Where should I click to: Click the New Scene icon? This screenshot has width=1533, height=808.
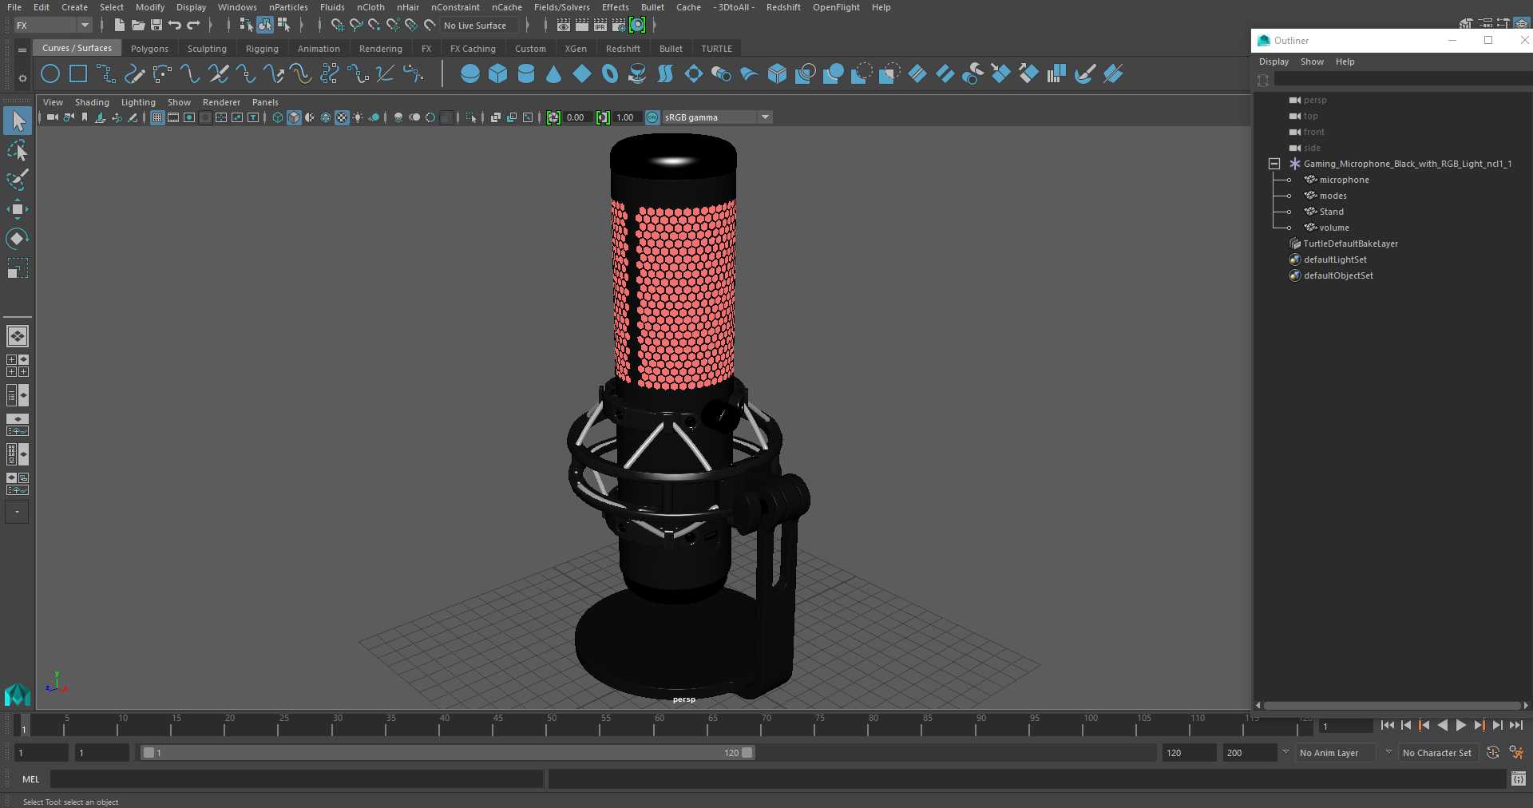(119, 26)
